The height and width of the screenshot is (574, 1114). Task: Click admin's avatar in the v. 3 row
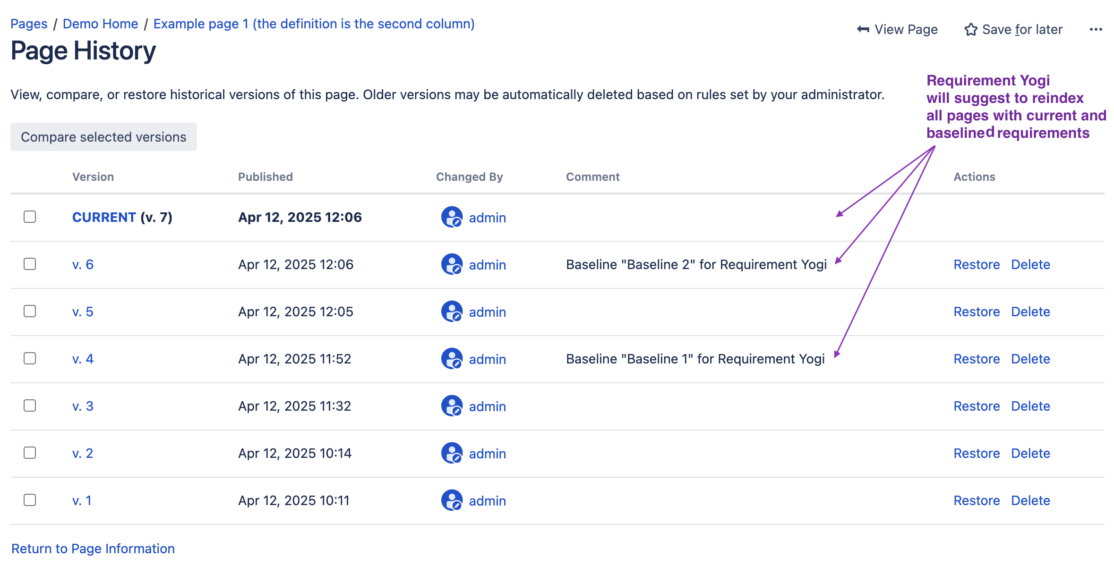(452, 406)
